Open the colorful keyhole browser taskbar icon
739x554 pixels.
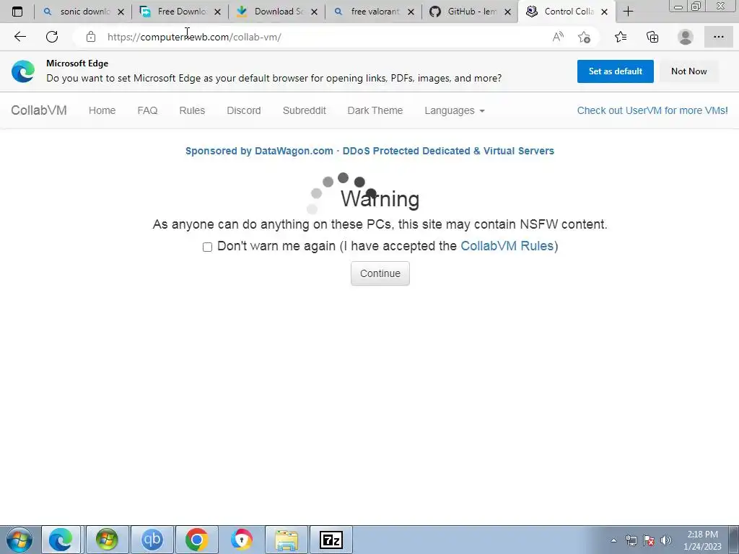[x=241, y=540]
